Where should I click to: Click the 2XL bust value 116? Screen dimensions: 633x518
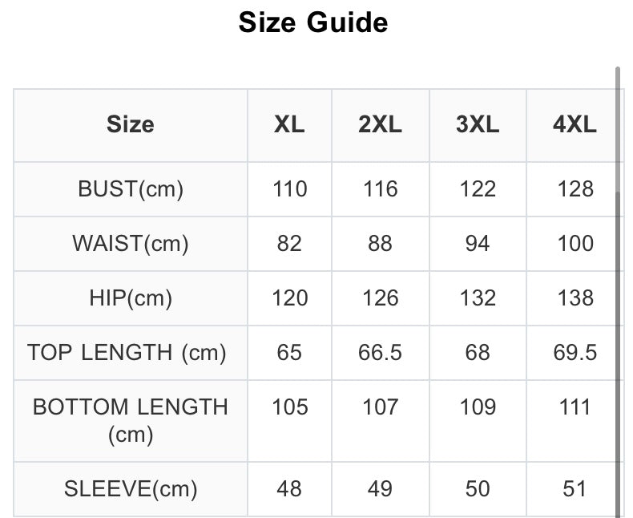coord(380,189)
